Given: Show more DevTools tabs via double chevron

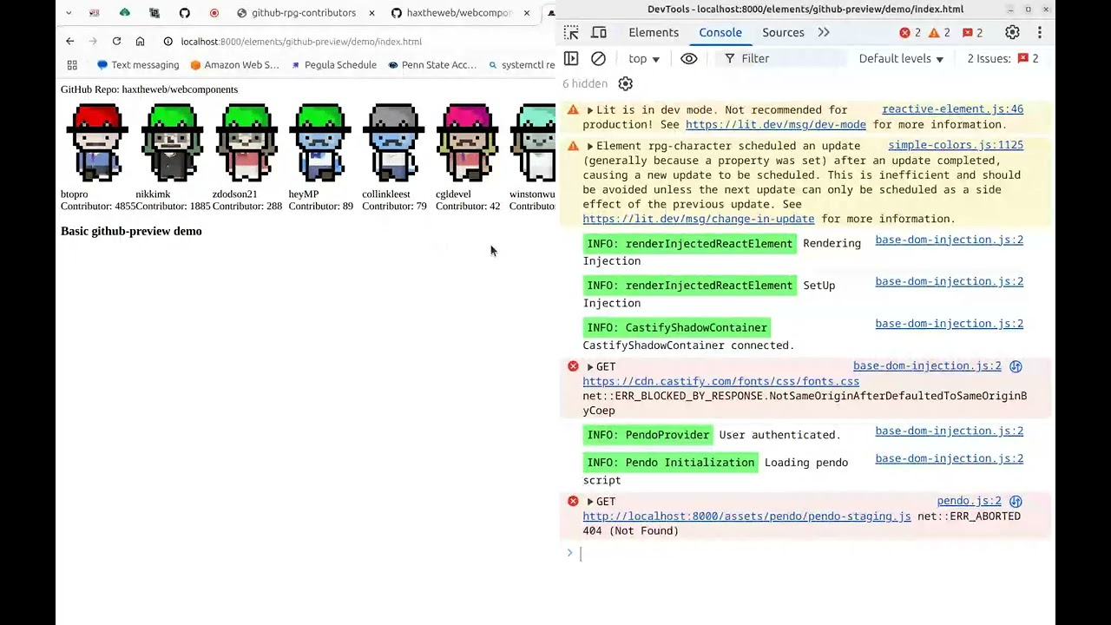Looking at the screenshot, I should click(824, 32).
